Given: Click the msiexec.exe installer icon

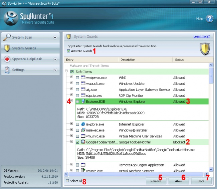Looking at the screenshot, I should 83,130.
